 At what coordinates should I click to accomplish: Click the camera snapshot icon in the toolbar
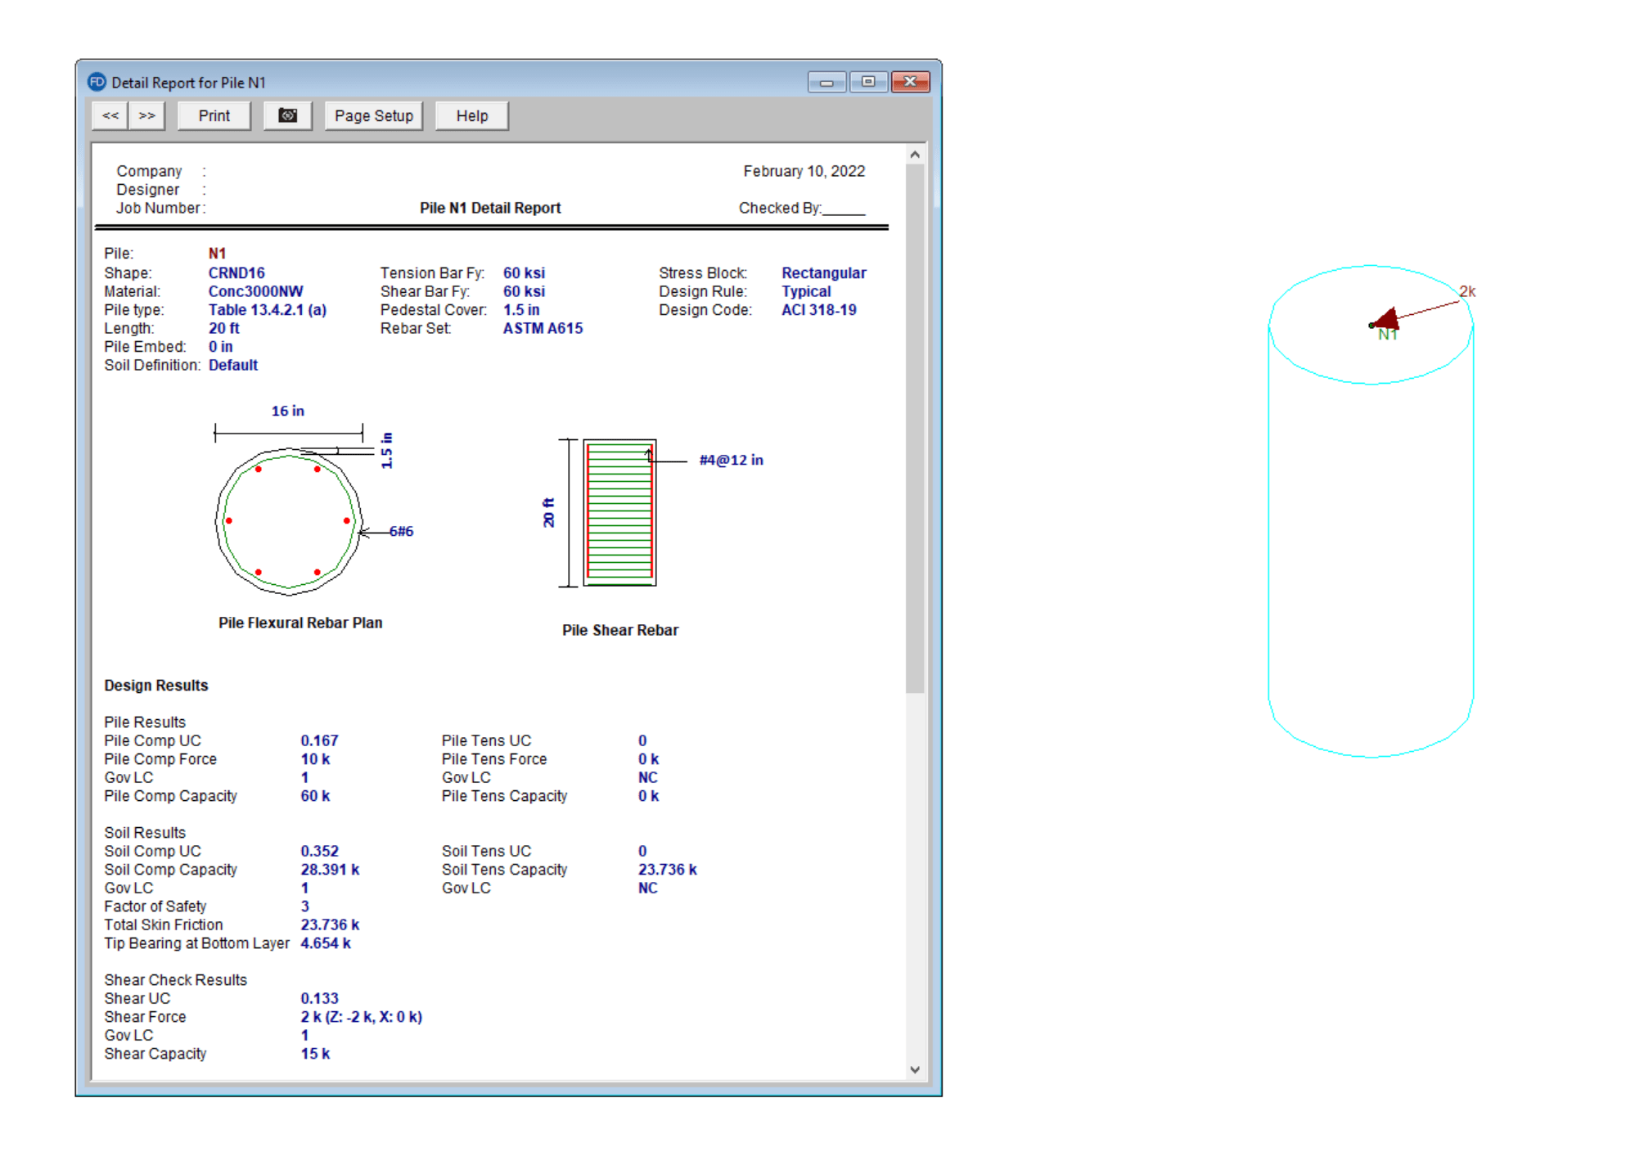click(288, 115)
